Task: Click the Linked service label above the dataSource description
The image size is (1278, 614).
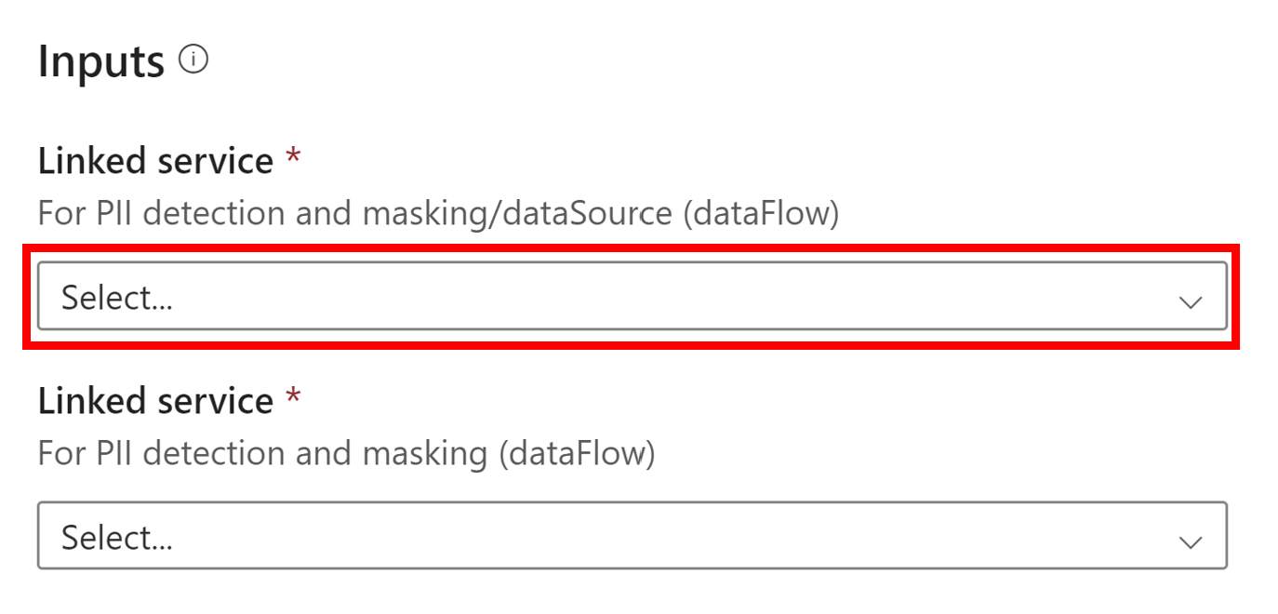Action: (x=155, y=161)
